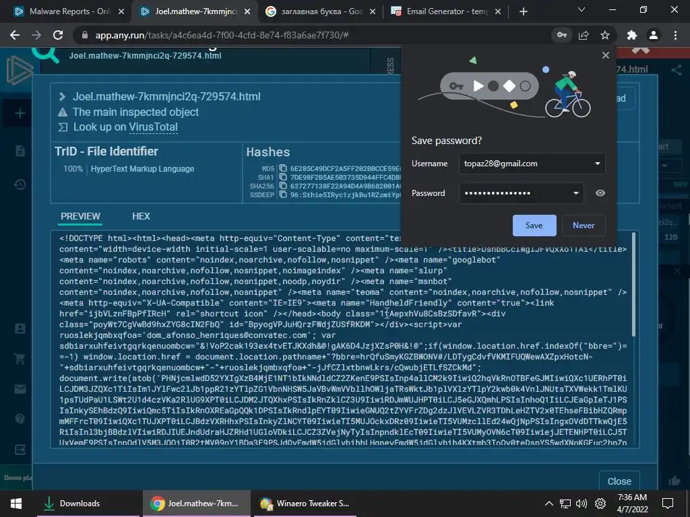The width and height of the screenshot is (690, 517).
Task: Switch to the HEX tab
Action: (x=141, y=216)
